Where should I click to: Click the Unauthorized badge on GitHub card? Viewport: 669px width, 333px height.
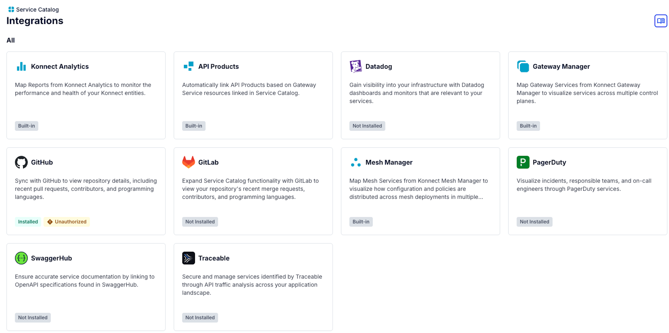67,222
